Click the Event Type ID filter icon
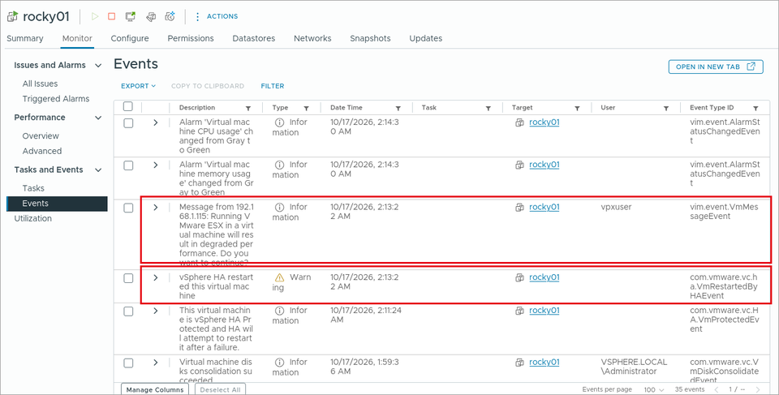 click(755, 108)
